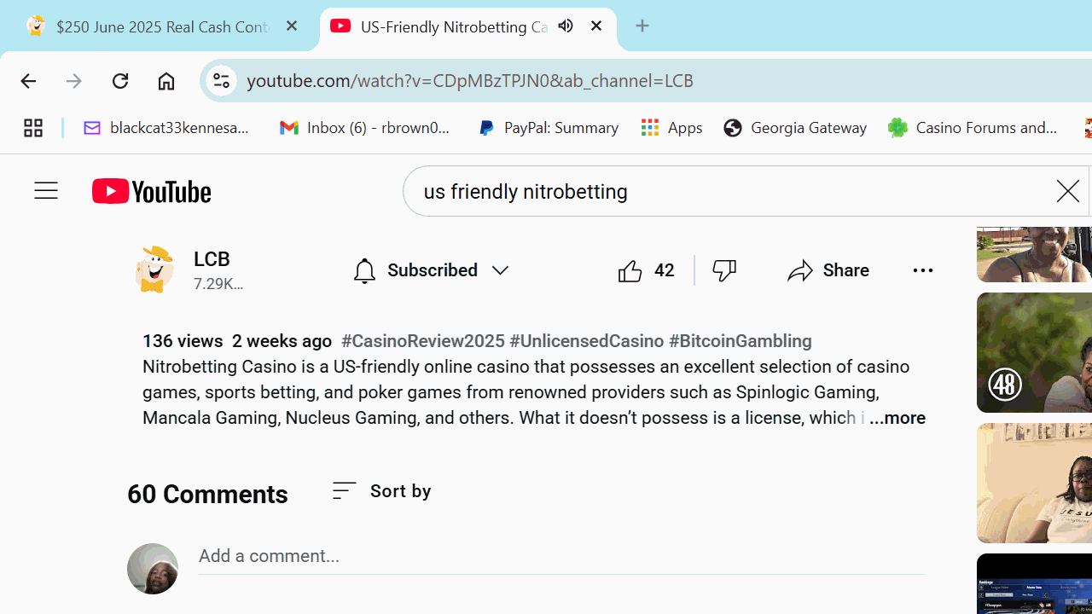Open the #BitcoinGambling hashtag
Viewport: 1092px width, 614px height.
741,341
